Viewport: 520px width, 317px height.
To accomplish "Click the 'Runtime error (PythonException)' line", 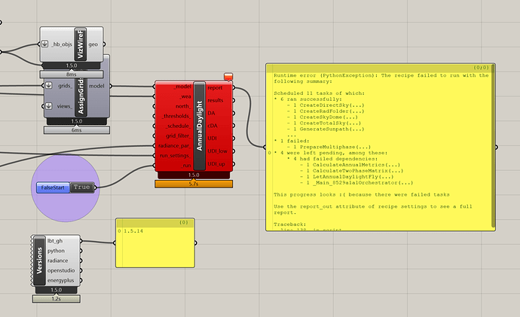I will (x=381, y=78).
